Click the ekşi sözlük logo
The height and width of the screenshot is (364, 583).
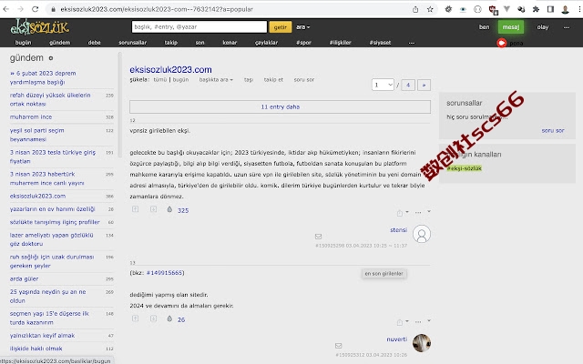point(39,27)
